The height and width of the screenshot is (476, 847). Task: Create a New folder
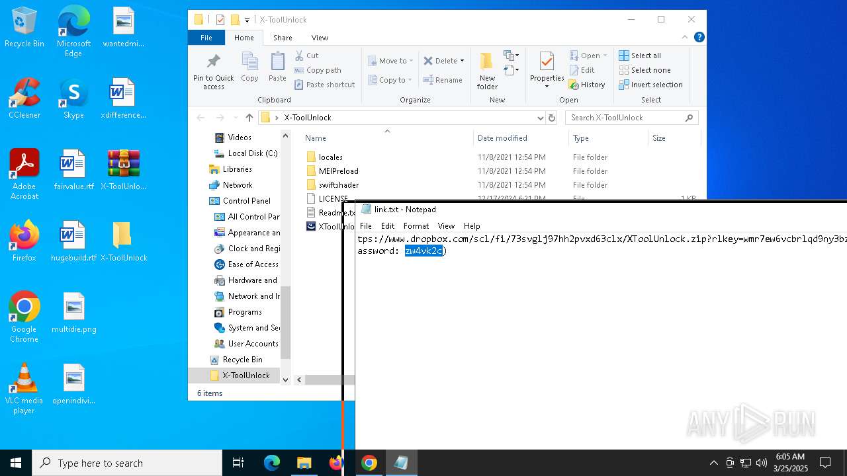point(487,71)
